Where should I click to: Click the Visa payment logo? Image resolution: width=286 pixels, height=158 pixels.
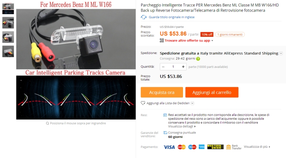(169, 147)
